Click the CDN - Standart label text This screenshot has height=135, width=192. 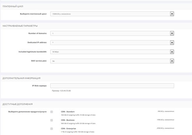point(67,112)
